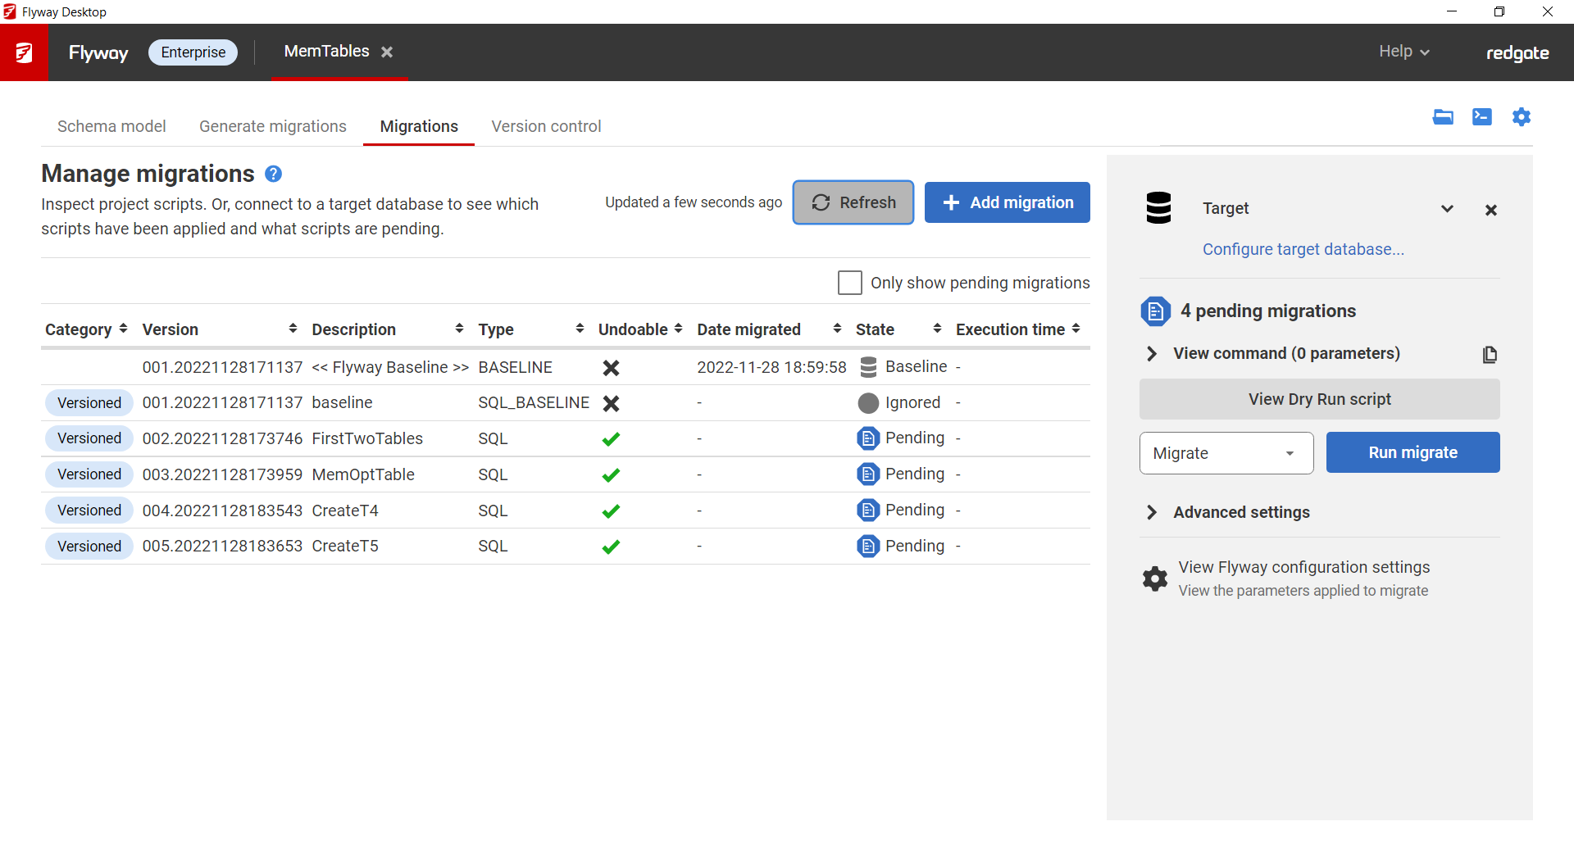1574x844 pixels.
Task: Close the MemTables project tab
Action: pyautogui.click(x=387, y=51)
